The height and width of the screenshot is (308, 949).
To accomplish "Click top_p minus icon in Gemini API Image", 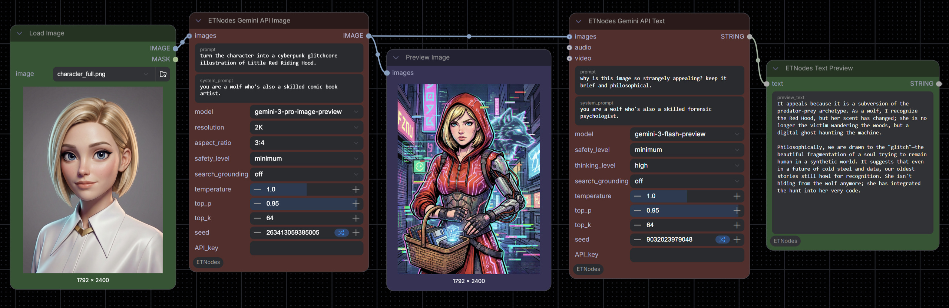I will 257,204.
